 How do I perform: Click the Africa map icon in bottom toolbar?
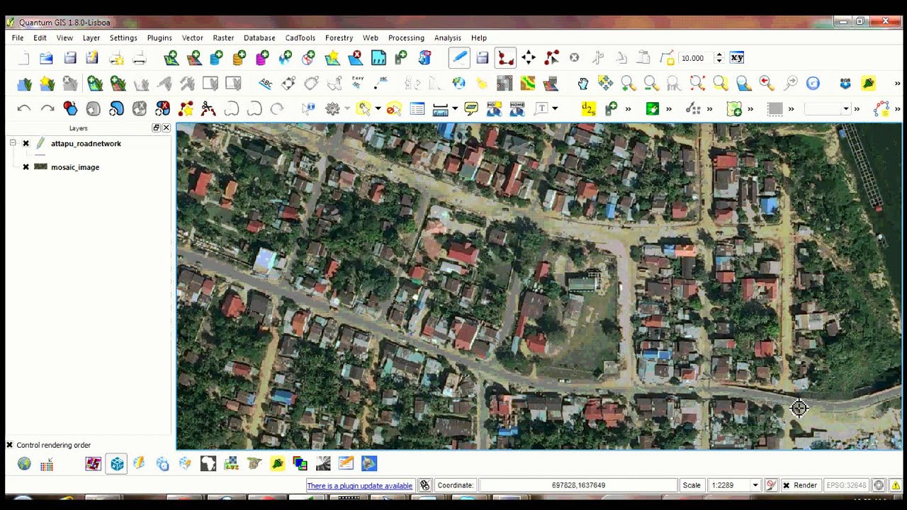coord(208,464)
